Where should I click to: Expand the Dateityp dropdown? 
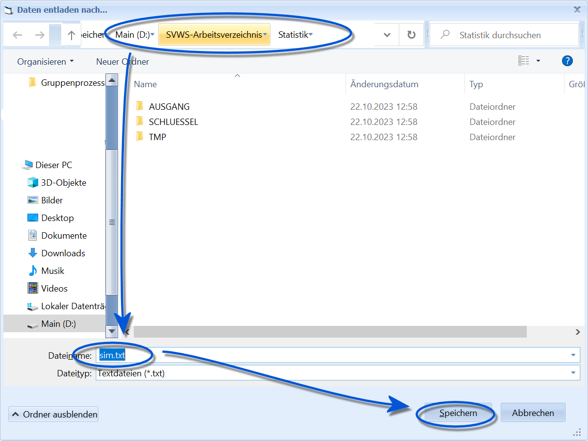coord(573,373)
